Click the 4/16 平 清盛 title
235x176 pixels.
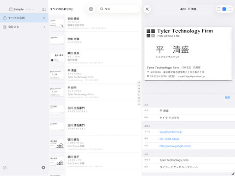coord(188,9)
